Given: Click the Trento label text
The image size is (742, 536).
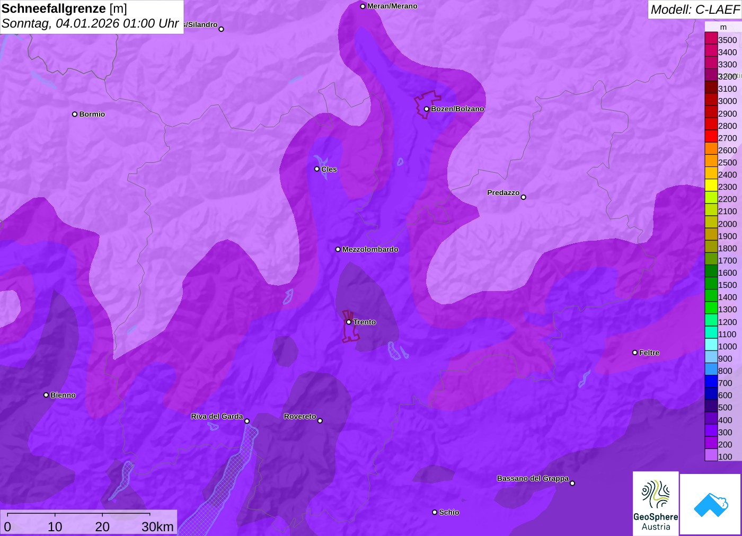Looking at the screenshot, I should pos(365,322).
